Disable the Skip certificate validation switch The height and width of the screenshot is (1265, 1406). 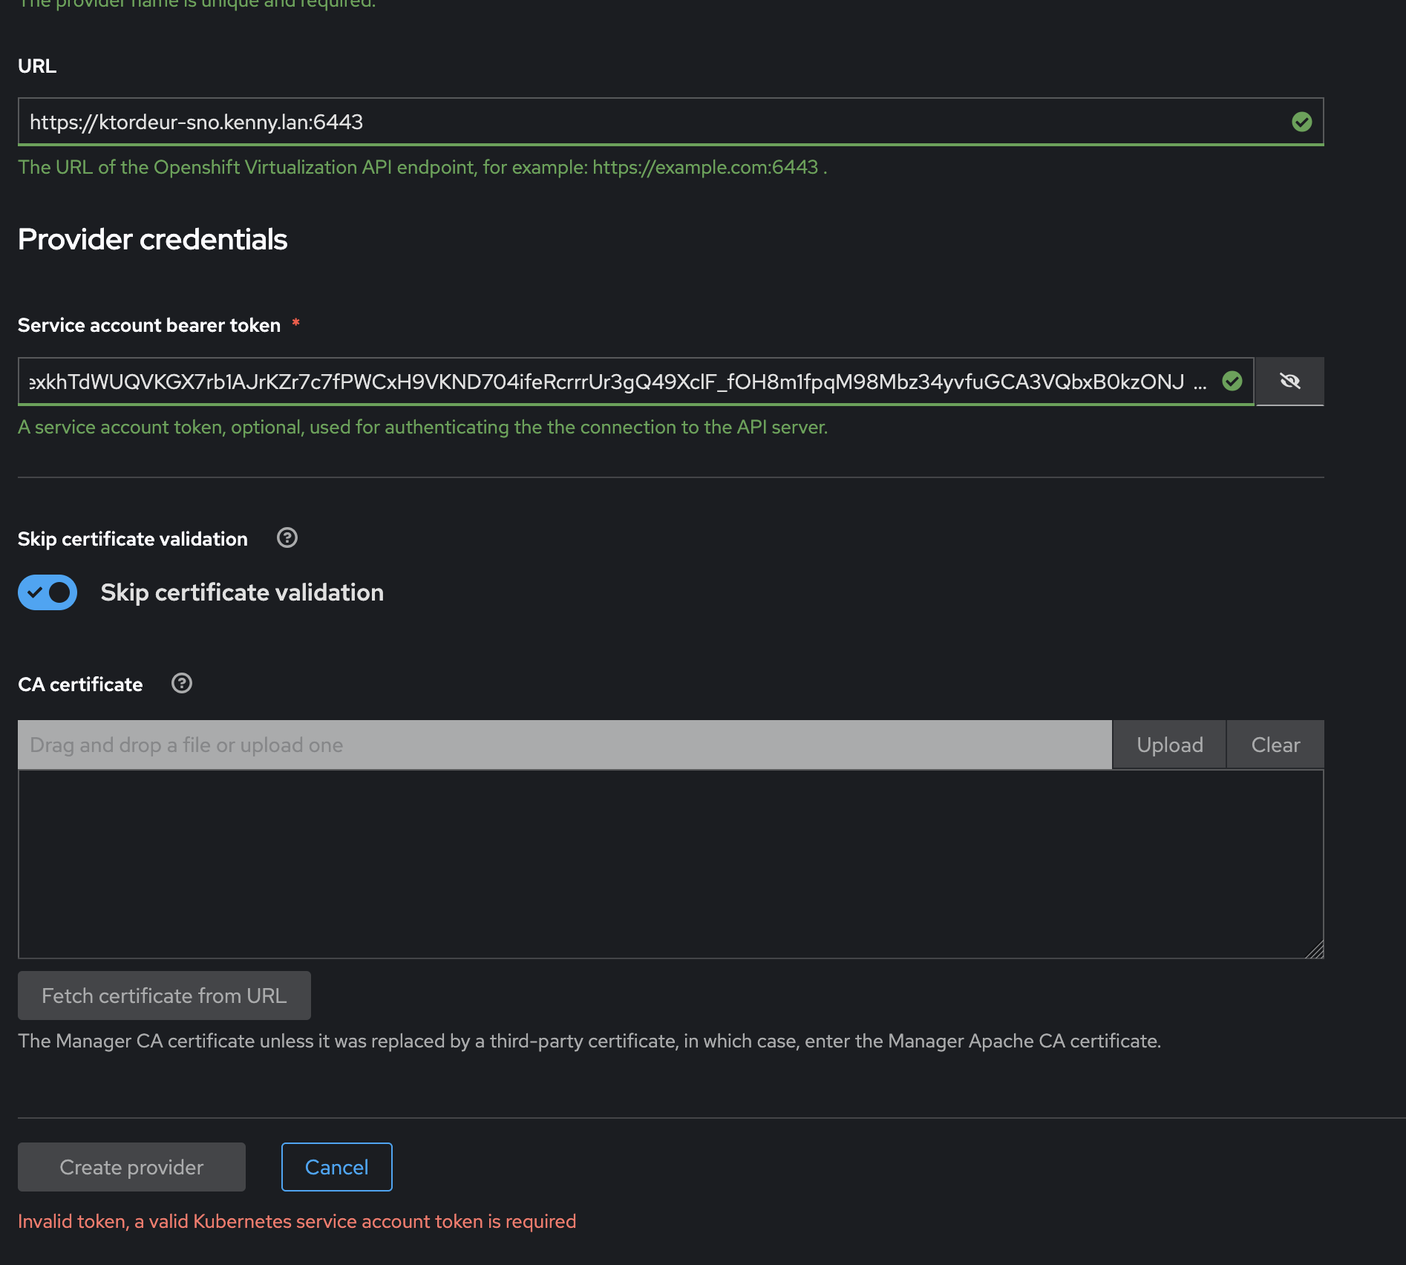pyautogui.click(x=48, y=592)
